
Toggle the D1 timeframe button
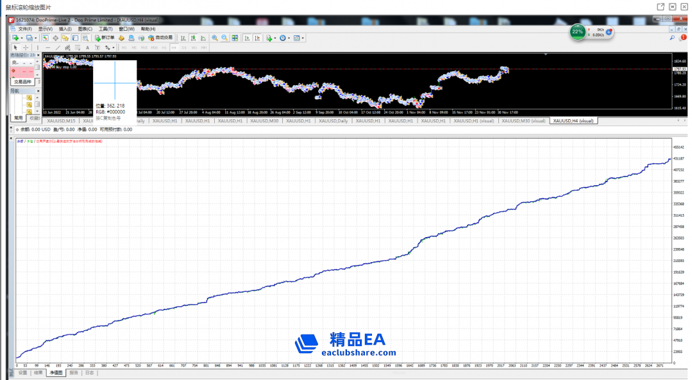tap(184, 47)
